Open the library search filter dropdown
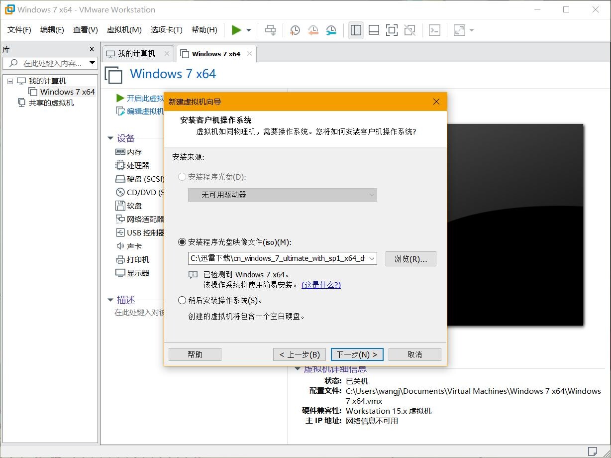The height and width of the screenshot is (458, 611). 92,63
